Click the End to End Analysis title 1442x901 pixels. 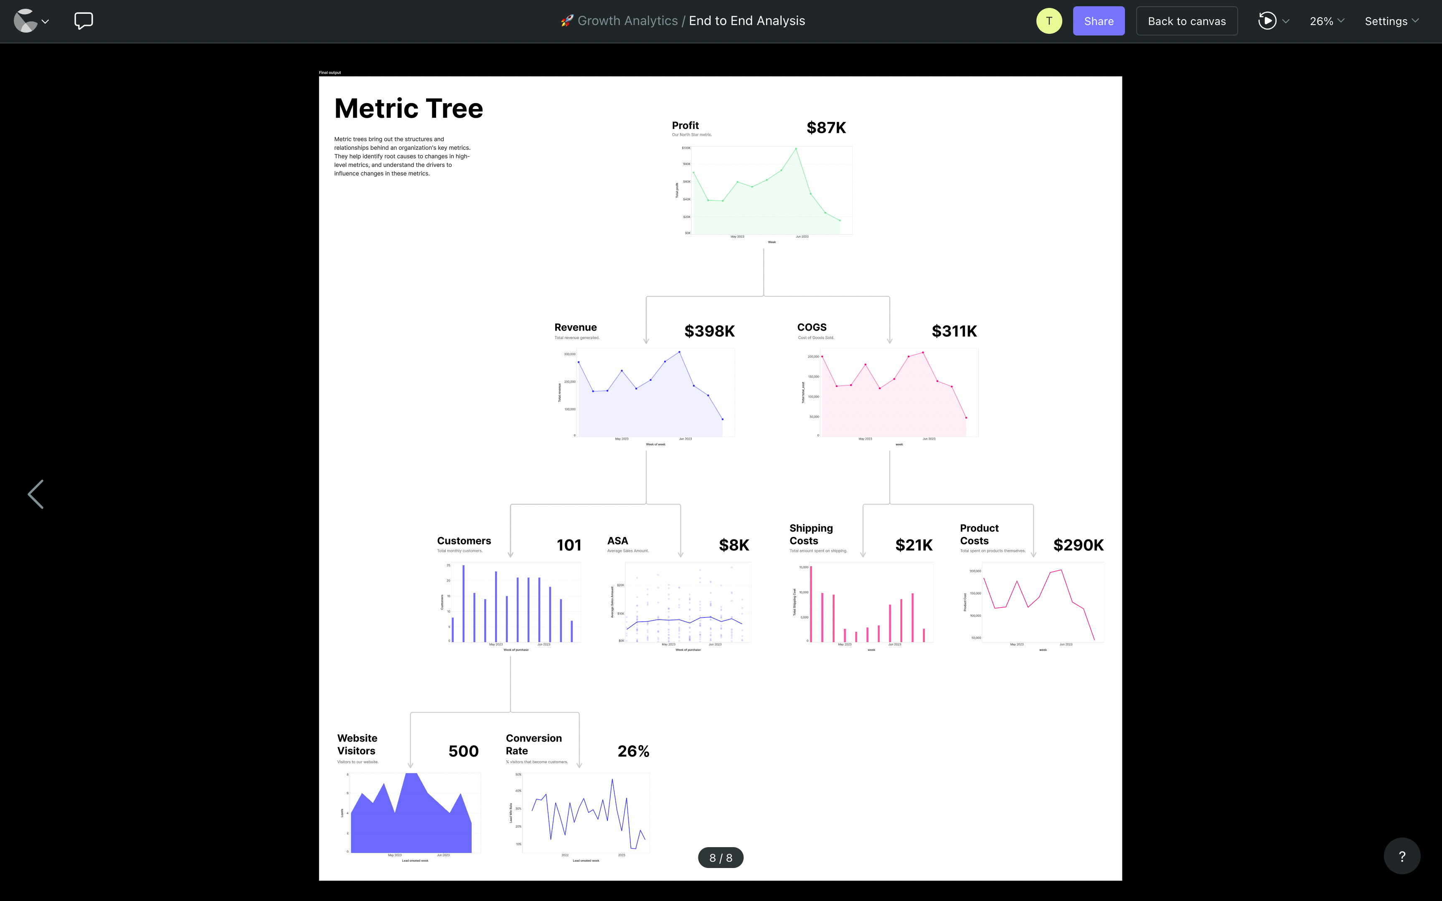[x=746, y=21]
